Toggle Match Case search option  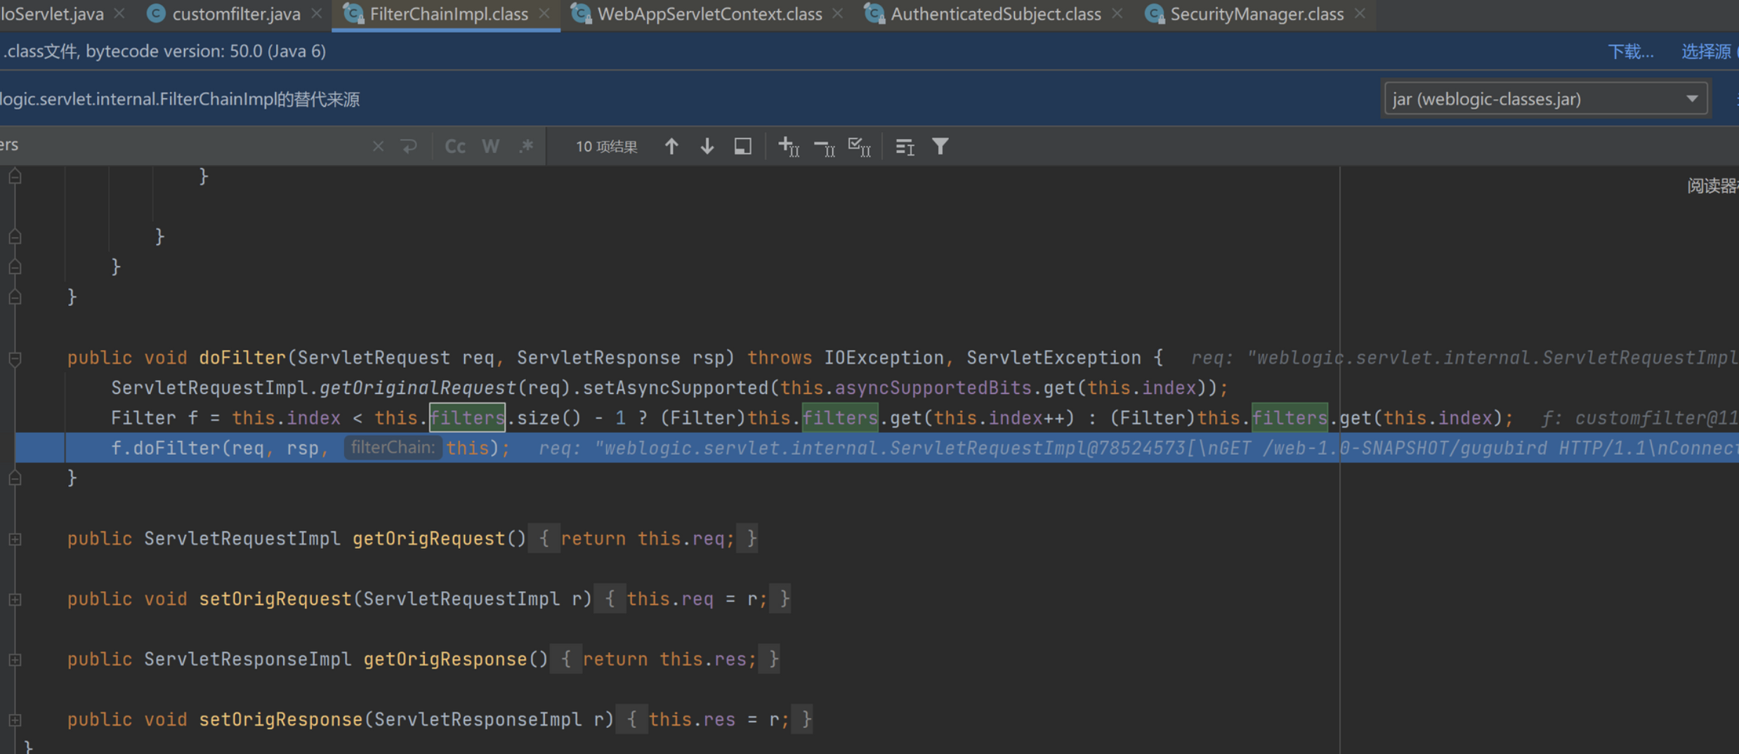coord(455,146)
